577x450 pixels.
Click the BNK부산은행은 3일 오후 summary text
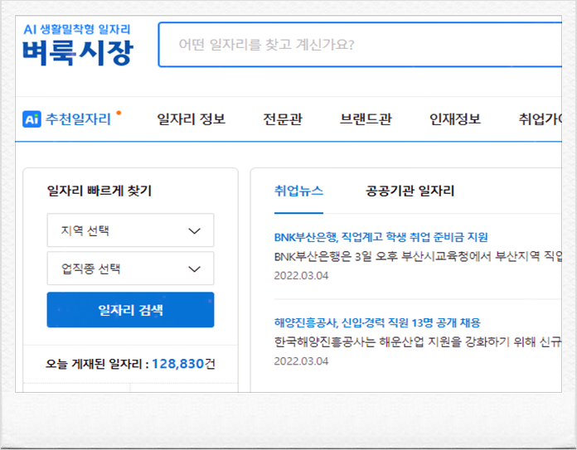coord(418,256)
